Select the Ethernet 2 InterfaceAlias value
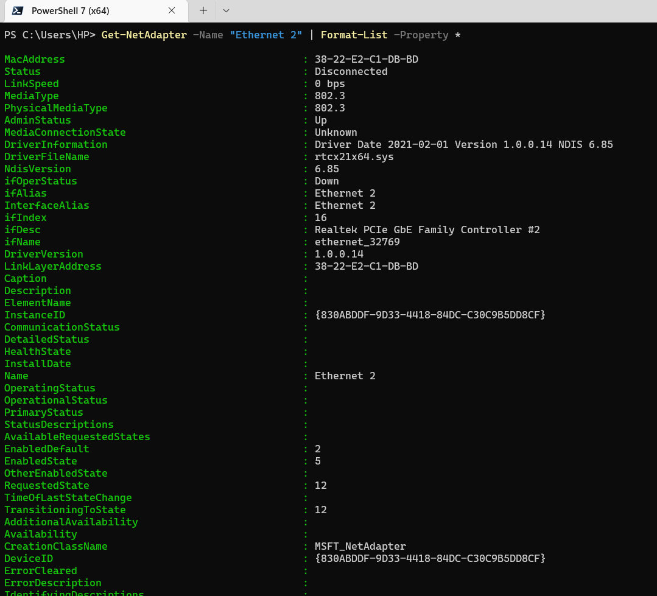 point(345,205)
